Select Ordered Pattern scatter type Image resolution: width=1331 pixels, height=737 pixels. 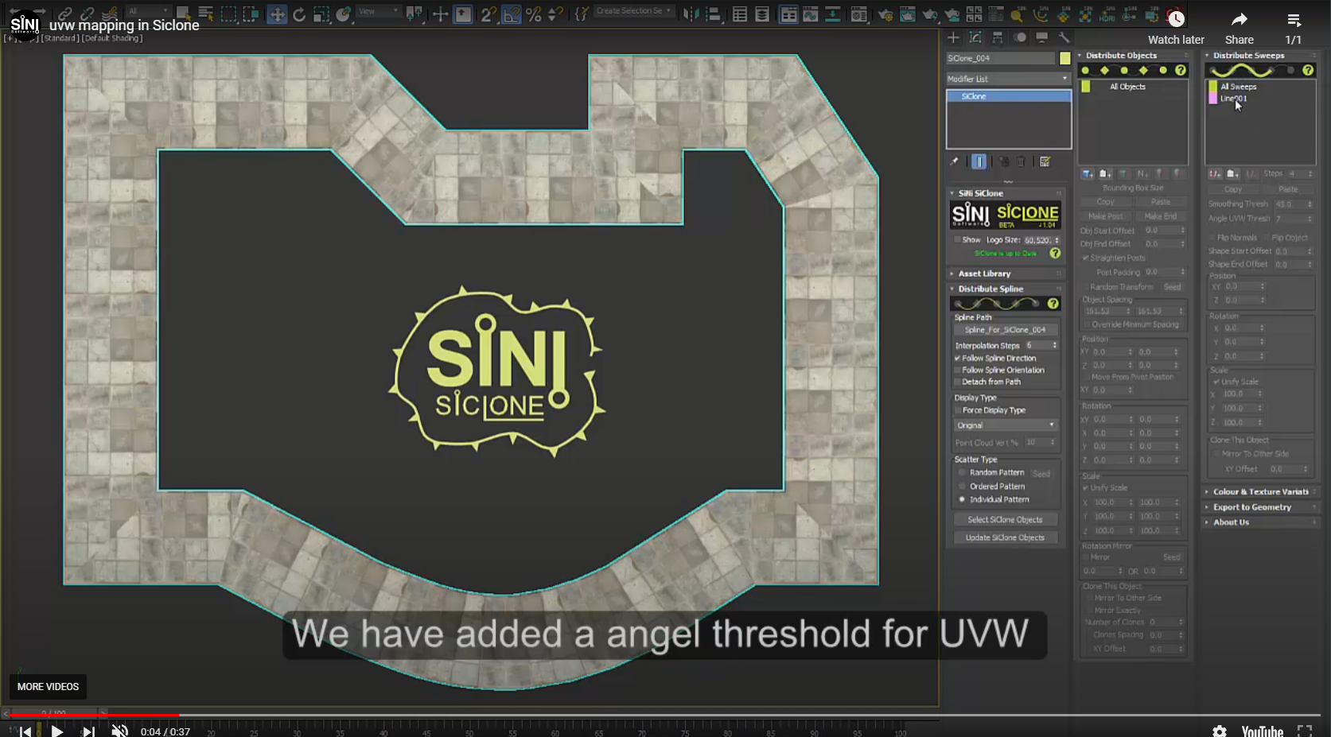tap(962, 486)
